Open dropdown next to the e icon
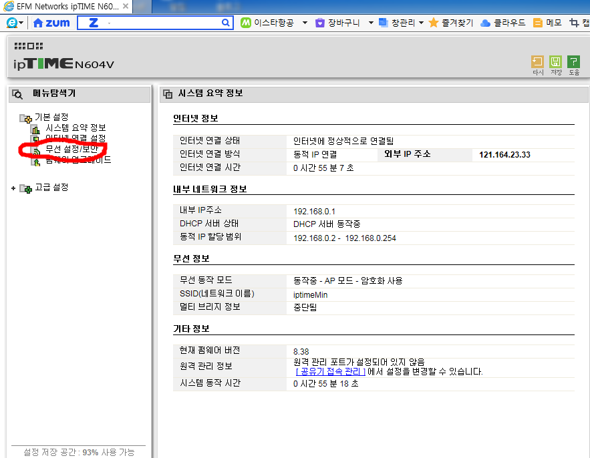The image size is (590, 458). pos(21,23)
